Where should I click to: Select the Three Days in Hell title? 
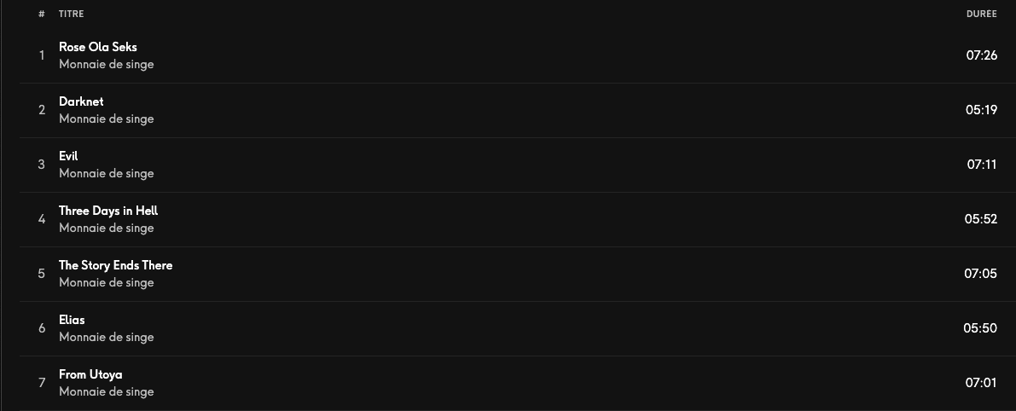108,211
